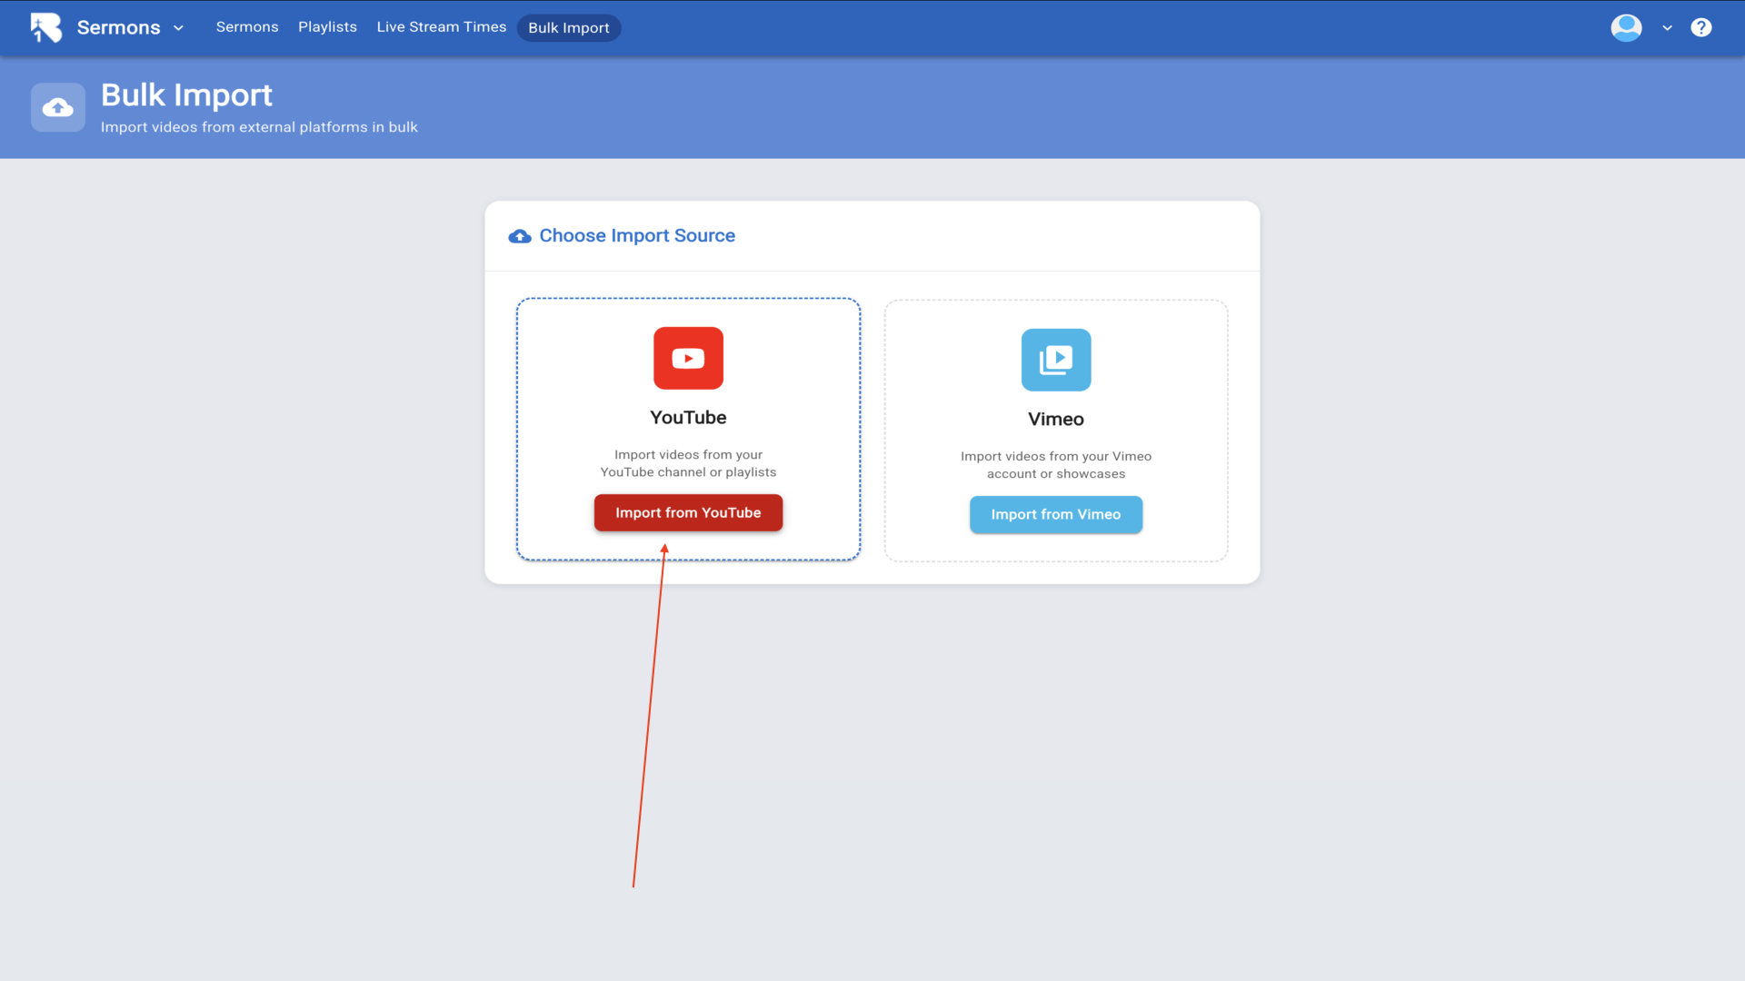The height and width of the screenshot is (981, 1745).
Task: Open the help question mark icon
Action: coord(1700,27)
